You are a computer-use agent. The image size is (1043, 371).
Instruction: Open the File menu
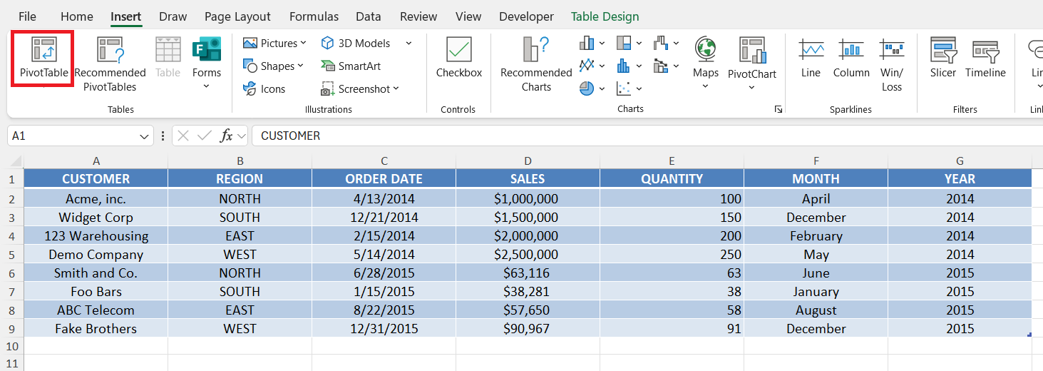pos(28,16)
